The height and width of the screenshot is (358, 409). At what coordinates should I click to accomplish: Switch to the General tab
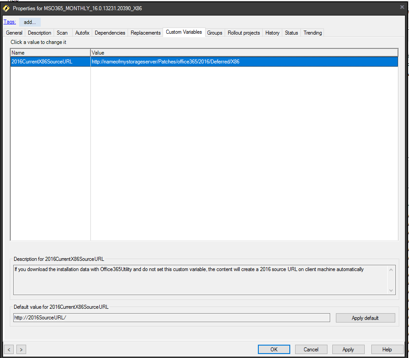coord(14,32)
